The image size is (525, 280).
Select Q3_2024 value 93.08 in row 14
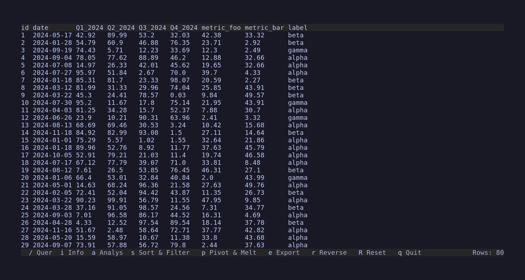point(148,133)
